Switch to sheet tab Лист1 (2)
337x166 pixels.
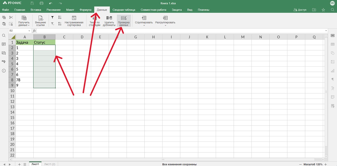pos(50,164)
